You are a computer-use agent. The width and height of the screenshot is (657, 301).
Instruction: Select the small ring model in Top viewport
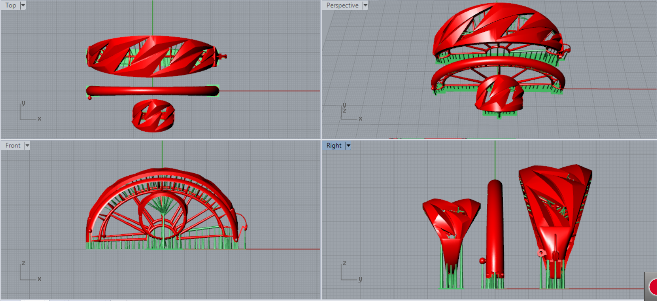(x=153, y=115)
